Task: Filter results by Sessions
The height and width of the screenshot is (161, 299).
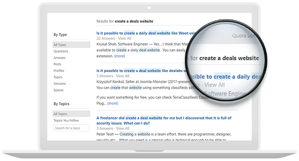Action: (x=60, y=84)
